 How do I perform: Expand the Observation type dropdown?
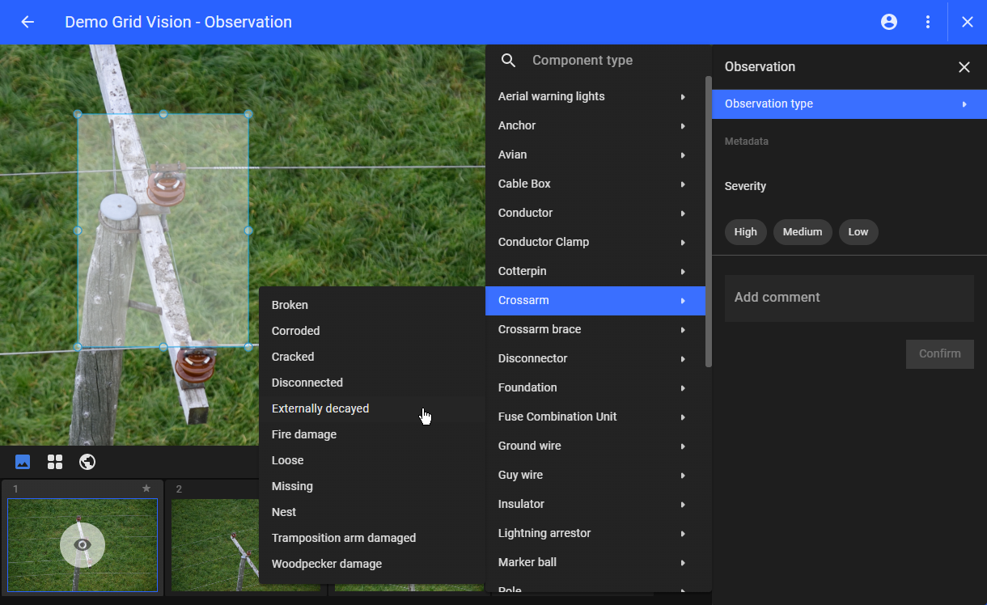pos(849,104)
